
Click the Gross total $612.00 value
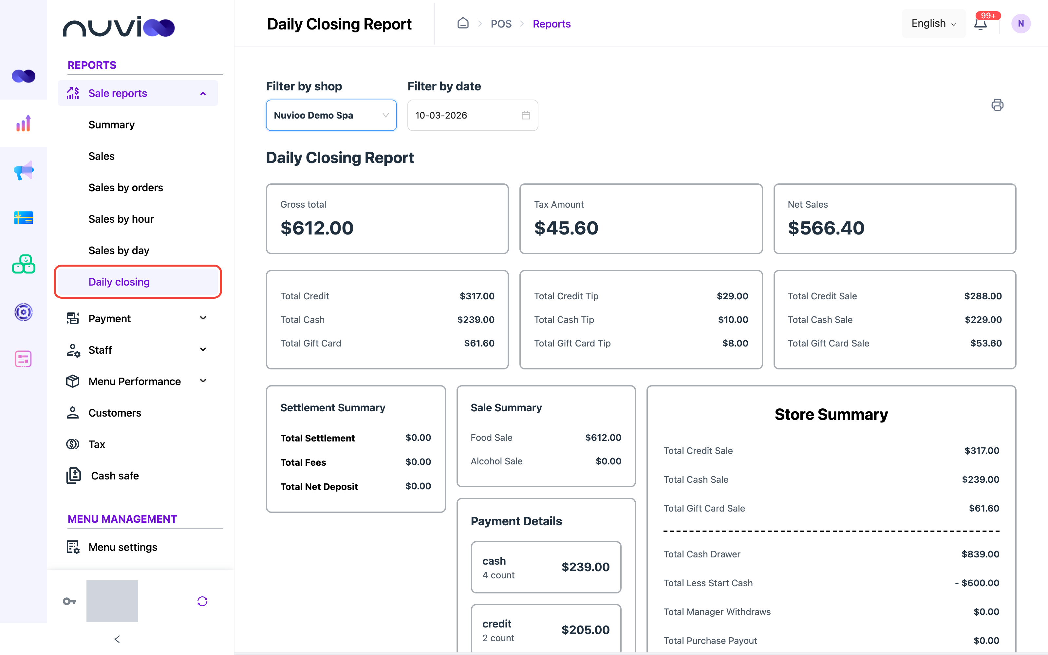(317, 228)
